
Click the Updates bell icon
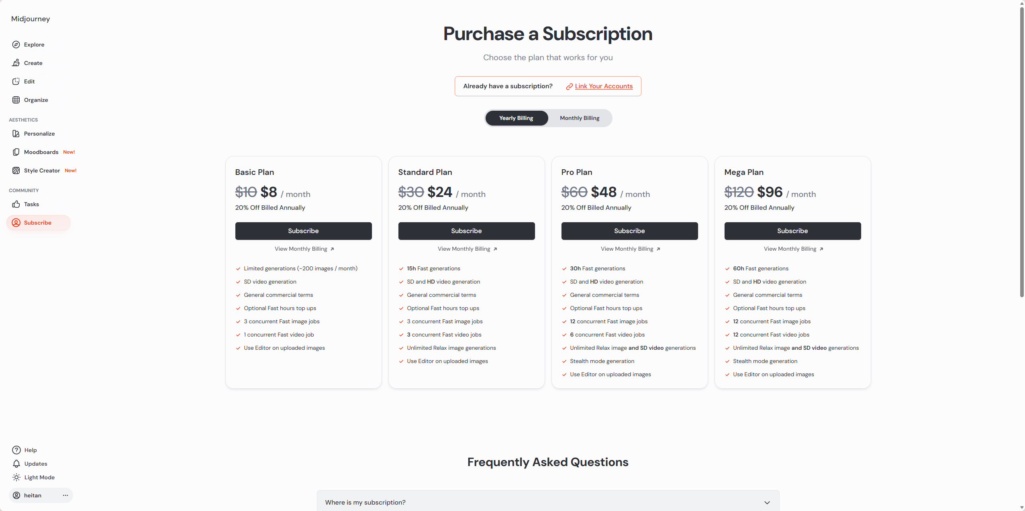16,464
